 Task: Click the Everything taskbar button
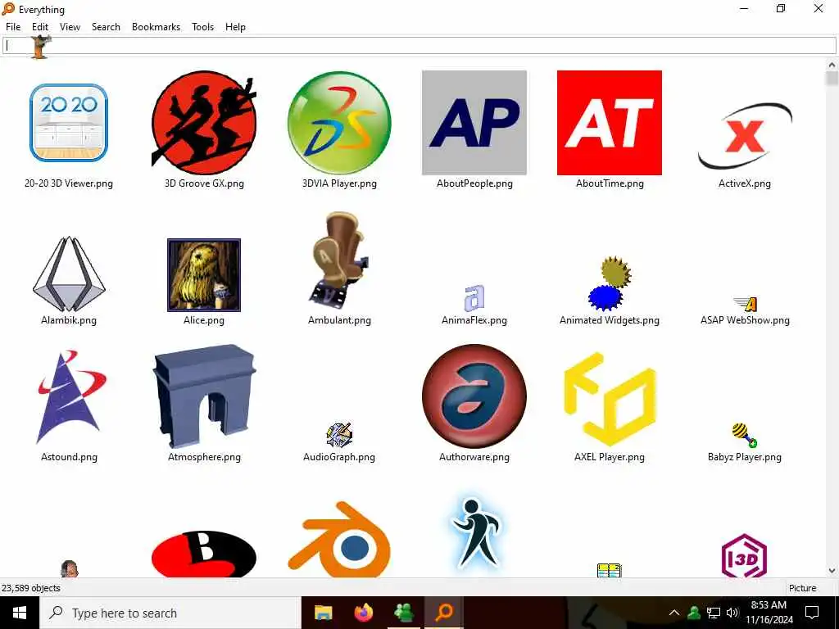(x=443, y=613)
